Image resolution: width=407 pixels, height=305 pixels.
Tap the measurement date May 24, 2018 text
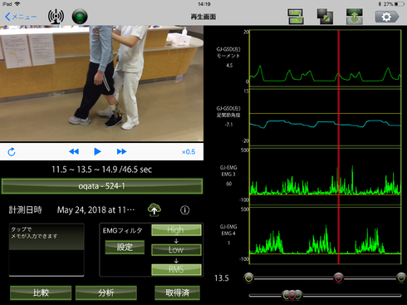pyautogui.click(x=96, y=210)
